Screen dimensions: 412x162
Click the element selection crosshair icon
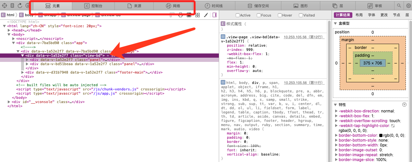pos(5,6)
